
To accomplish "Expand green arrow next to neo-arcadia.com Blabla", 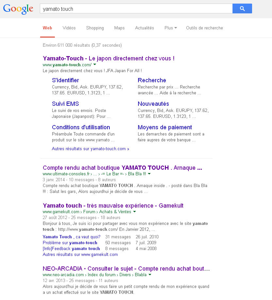I will [150, 275].
